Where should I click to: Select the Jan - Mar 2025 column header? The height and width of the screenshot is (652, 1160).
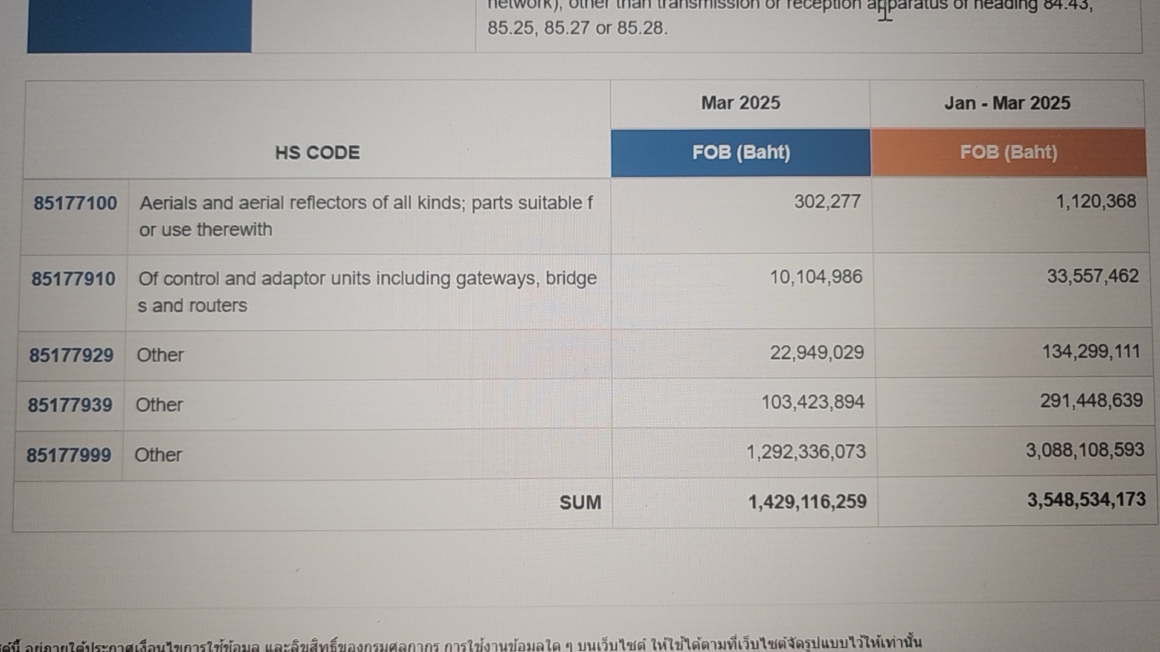(1007, 103)
